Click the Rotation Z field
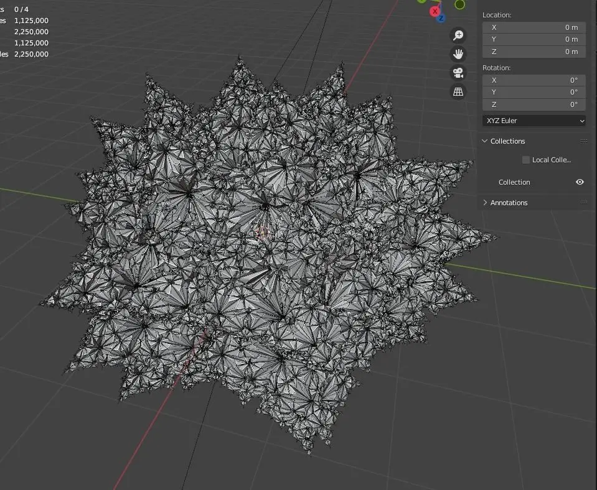The image size is (597, 490). [534, 104]
